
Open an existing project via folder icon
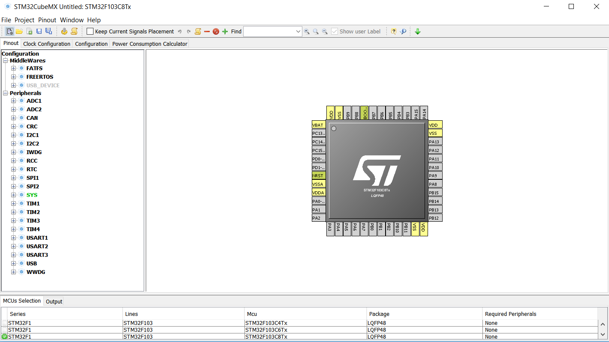click(x=19, y=31)
